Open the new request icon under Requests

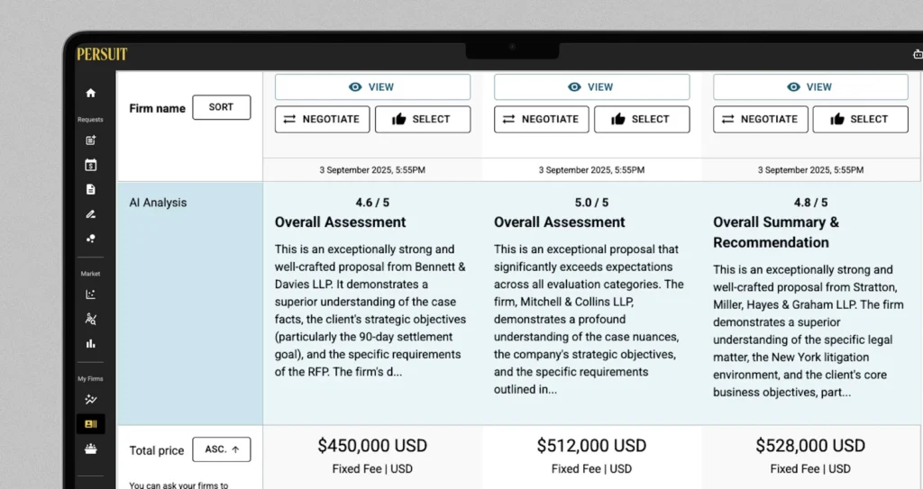point(90,140)
